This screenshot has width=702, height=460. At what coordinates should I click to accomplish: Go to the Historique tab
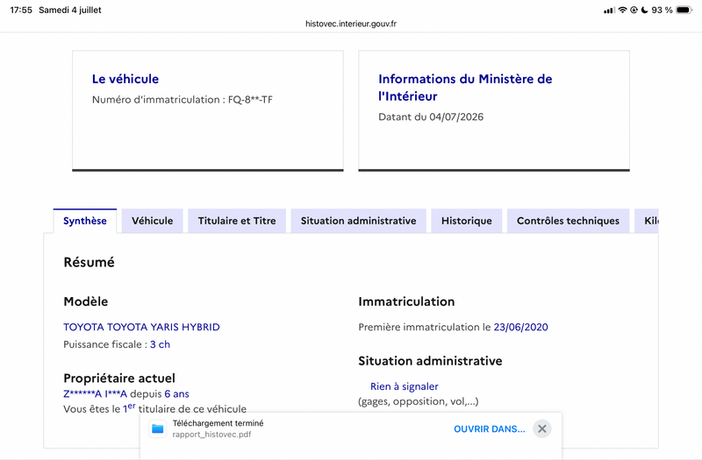[467, 221]
